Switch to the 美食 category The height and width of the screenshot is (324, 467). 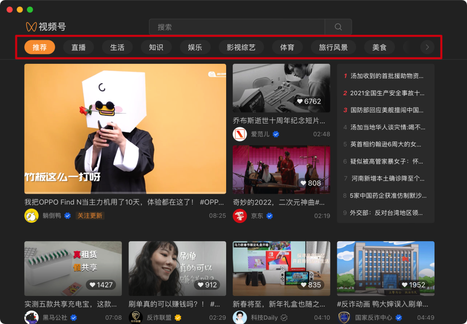[x=379, y=47]
